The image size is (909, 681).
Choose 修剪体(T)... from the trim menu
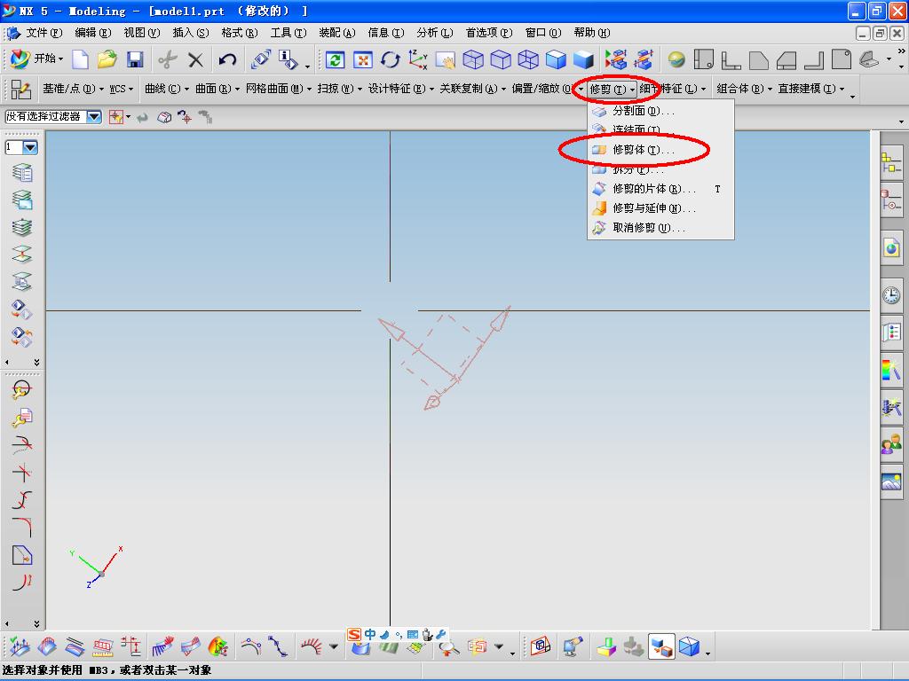(660, 150)
